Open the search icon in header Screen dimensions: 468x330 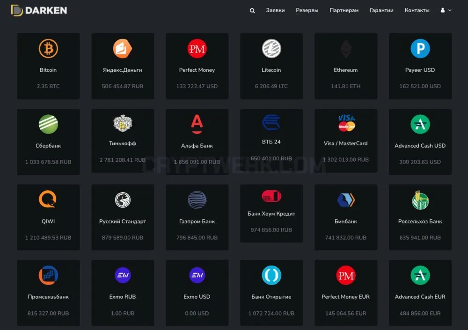[x=252, y=10]
